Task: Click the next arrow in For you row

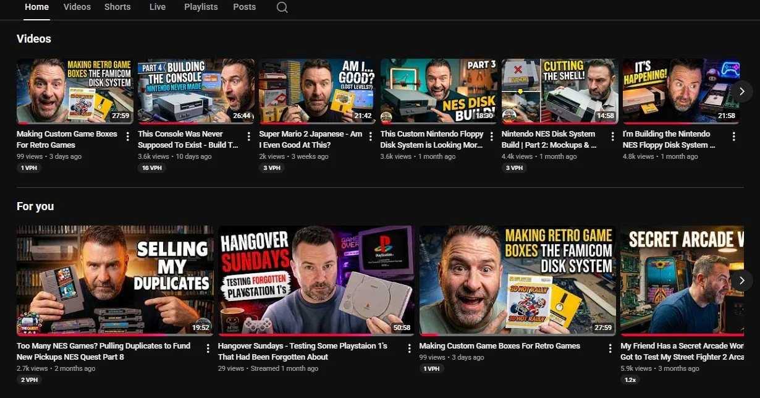Action: [742, 280]
